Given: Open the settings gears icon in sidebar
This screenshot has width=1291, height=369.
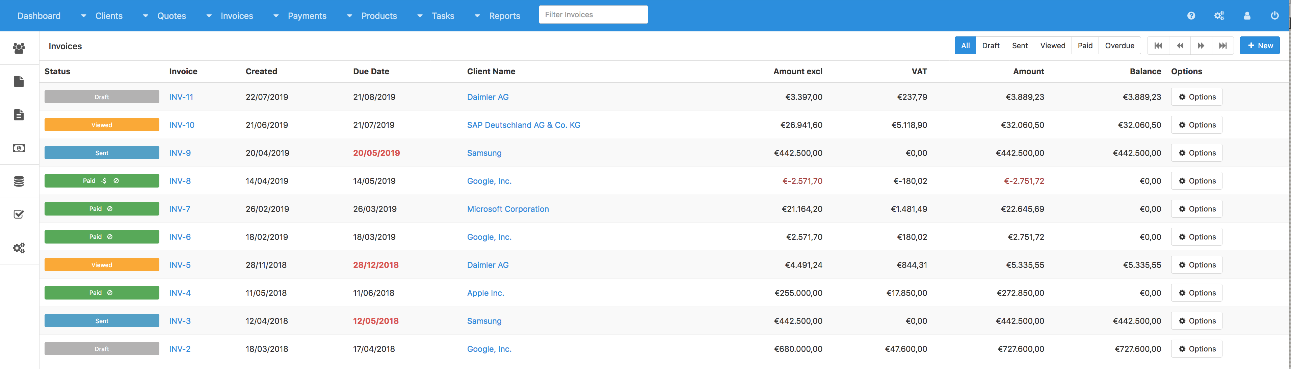Looking at the screenshot, I should [x=19, y=248].
